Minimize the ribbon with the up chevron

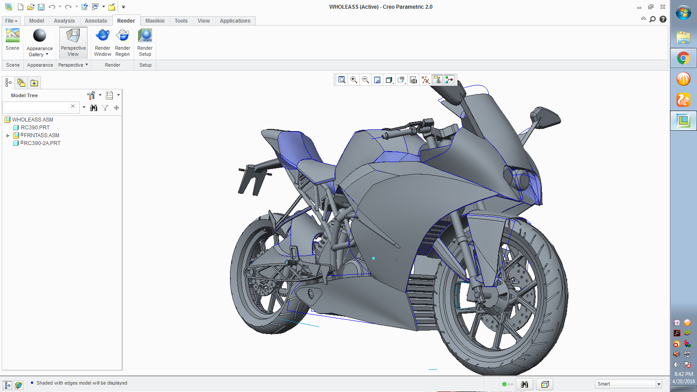pyautogui.click(x=643, y=19)
